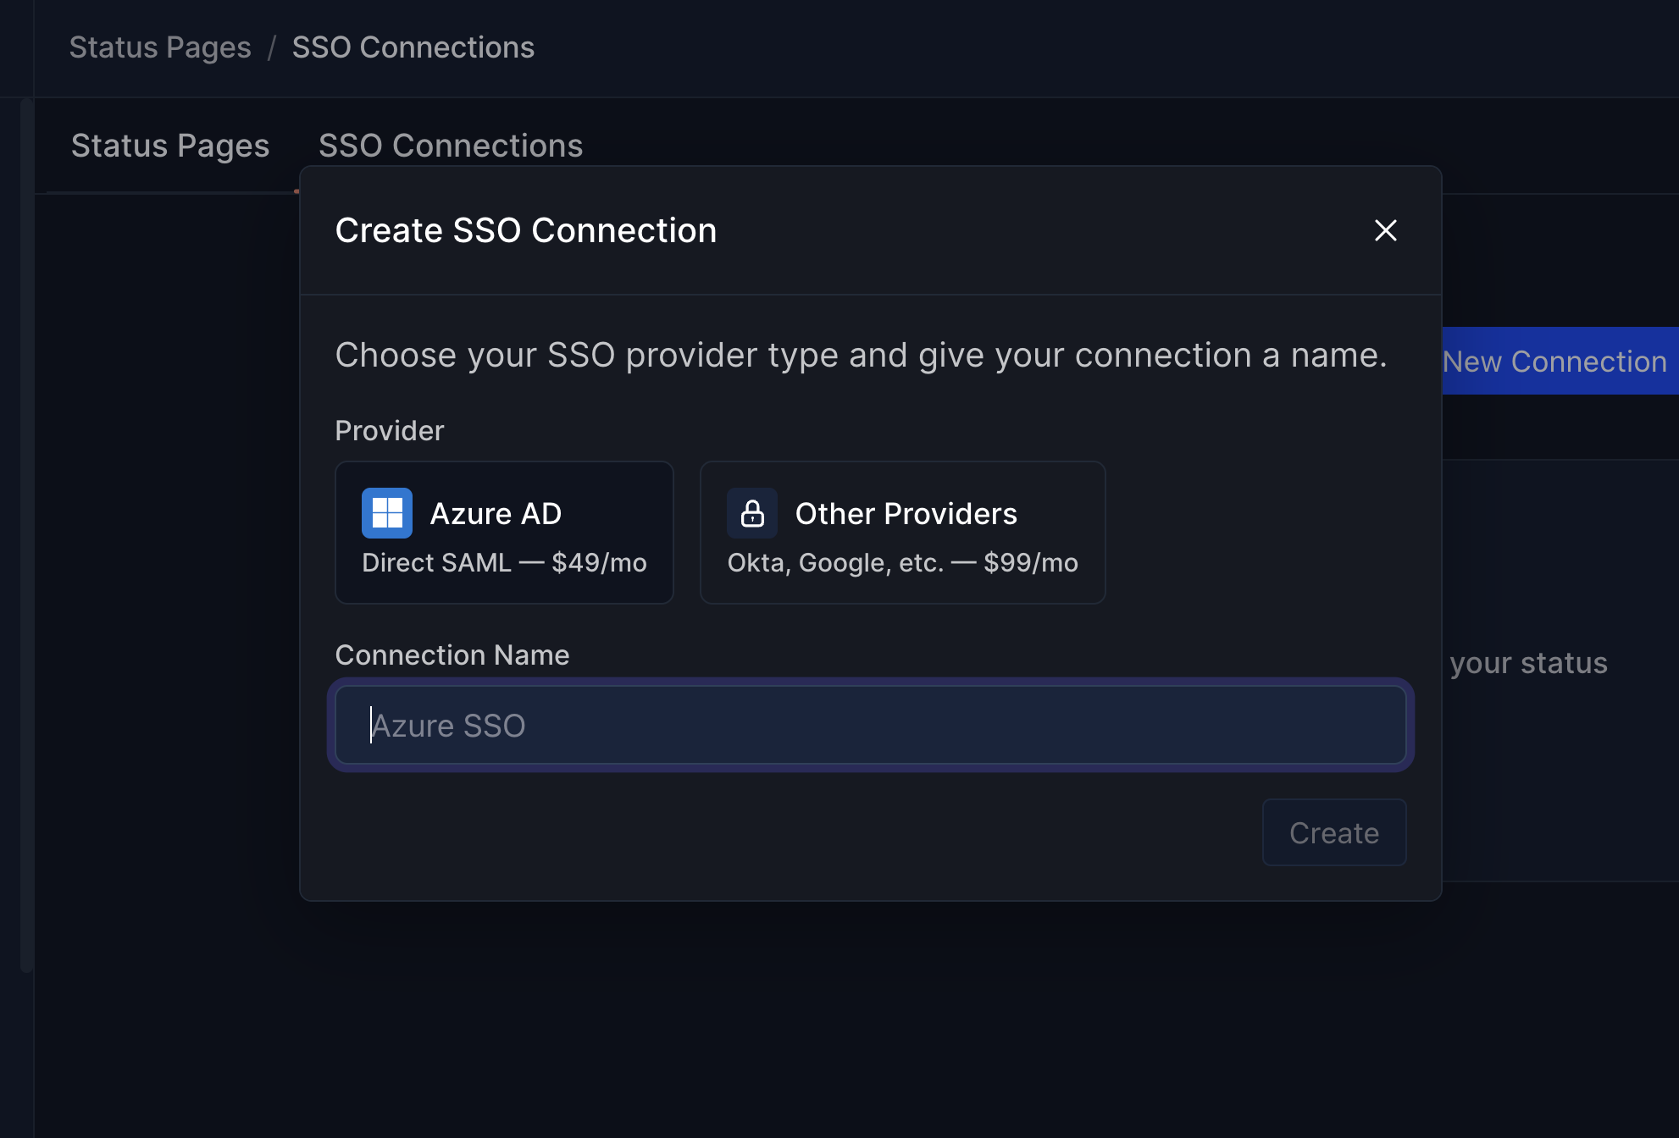This screenshot has width=1679, height=1138.
Task: Switch to the SSO Connections tab
Action: (451, 145)
